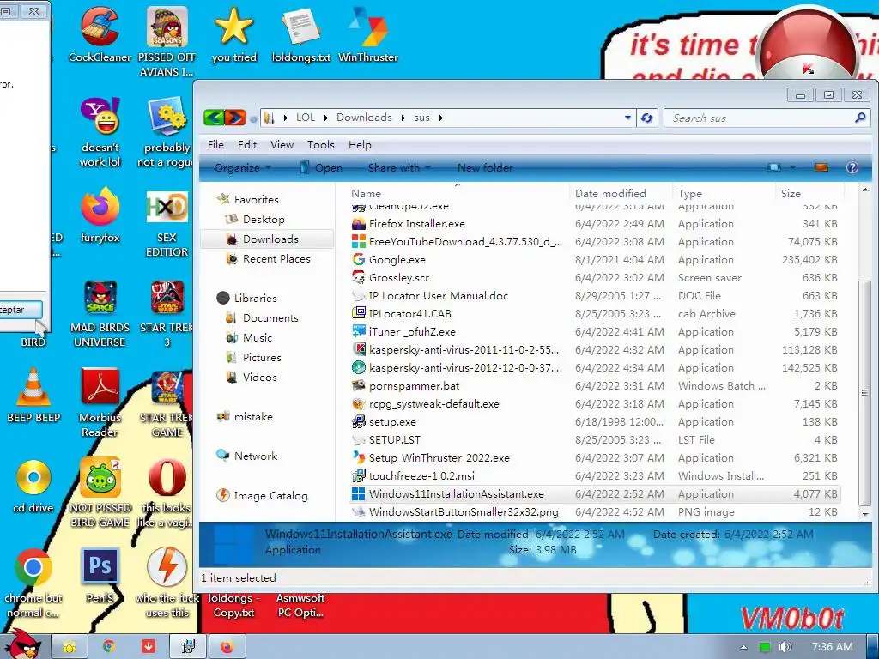The width and height of the screenshot is (879, 659).
Task: Click the file list vertical scrollbar thumb
Action: point(864,392)
